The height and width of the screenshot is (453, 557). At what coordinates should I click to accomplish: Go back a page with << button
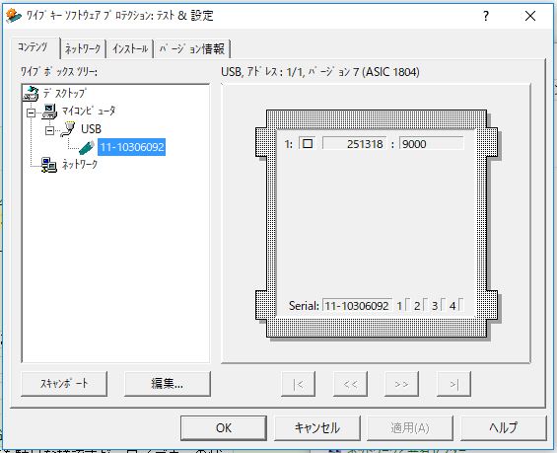(x=350, y=384)
